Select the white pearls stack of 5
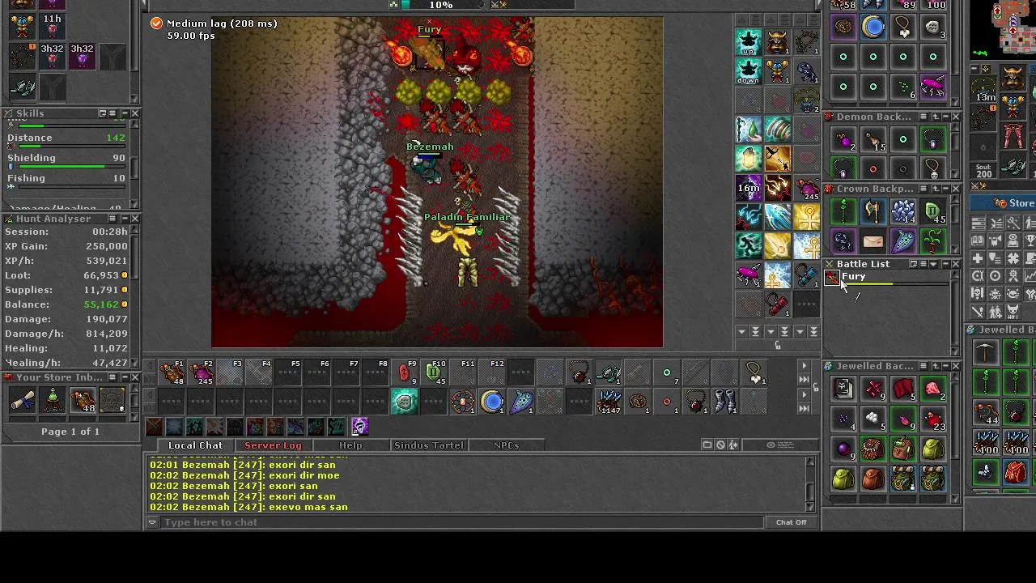Image resolution: width=1036 pixels, height=583 pixels. 873,419
